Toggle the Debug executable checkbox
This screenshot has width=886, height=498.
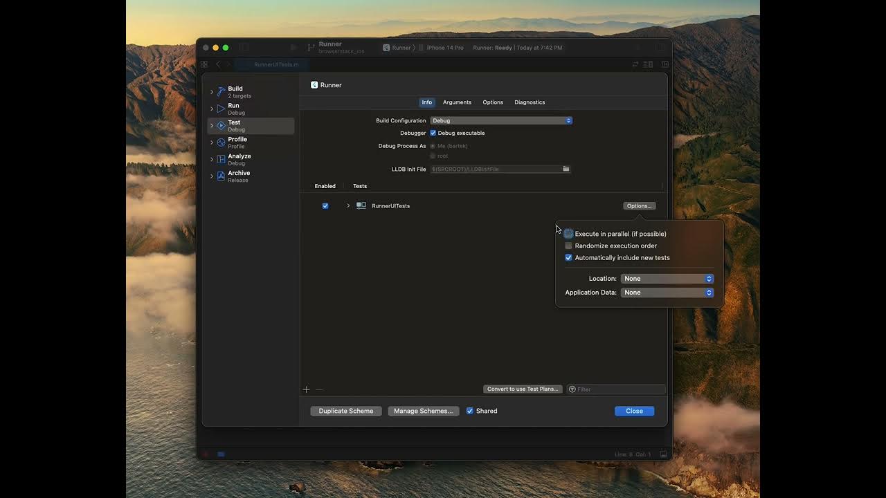[433, 133]
